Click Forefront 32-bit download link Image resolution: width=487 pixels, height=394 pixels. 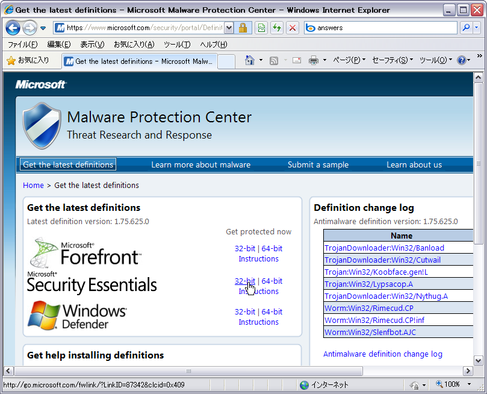pyautogui.click(x=245, y=249)
